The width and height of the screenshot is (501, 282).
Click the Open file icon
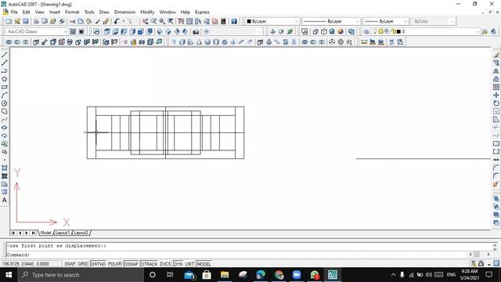coord(17,21)
